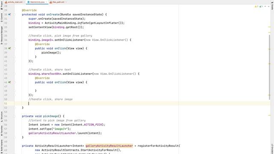Image resolution: width=274 pixels, height=154 pixels.
Task: Click binding.imageIv on line 36
Action: point(41,40)
